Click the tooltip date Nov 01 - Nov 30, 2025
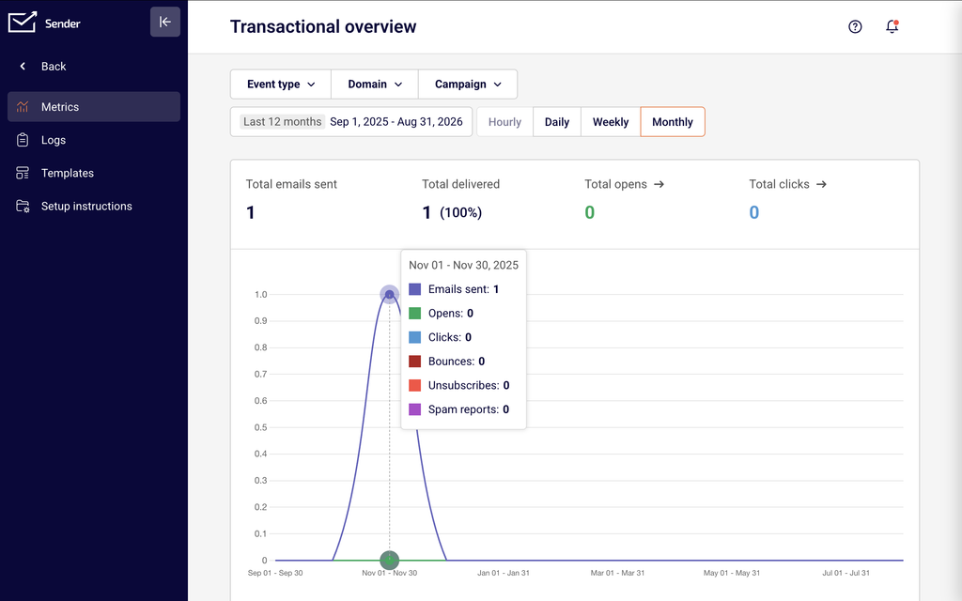The image size is (962, 601). [463, 265]
